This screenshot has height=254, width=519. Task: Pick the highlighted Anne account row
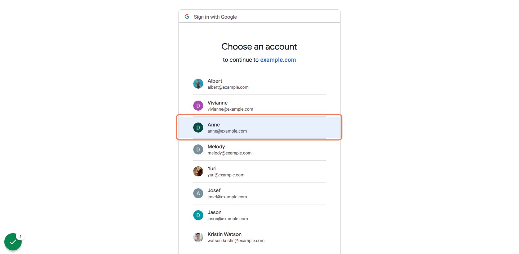click(x=259, y=128)
